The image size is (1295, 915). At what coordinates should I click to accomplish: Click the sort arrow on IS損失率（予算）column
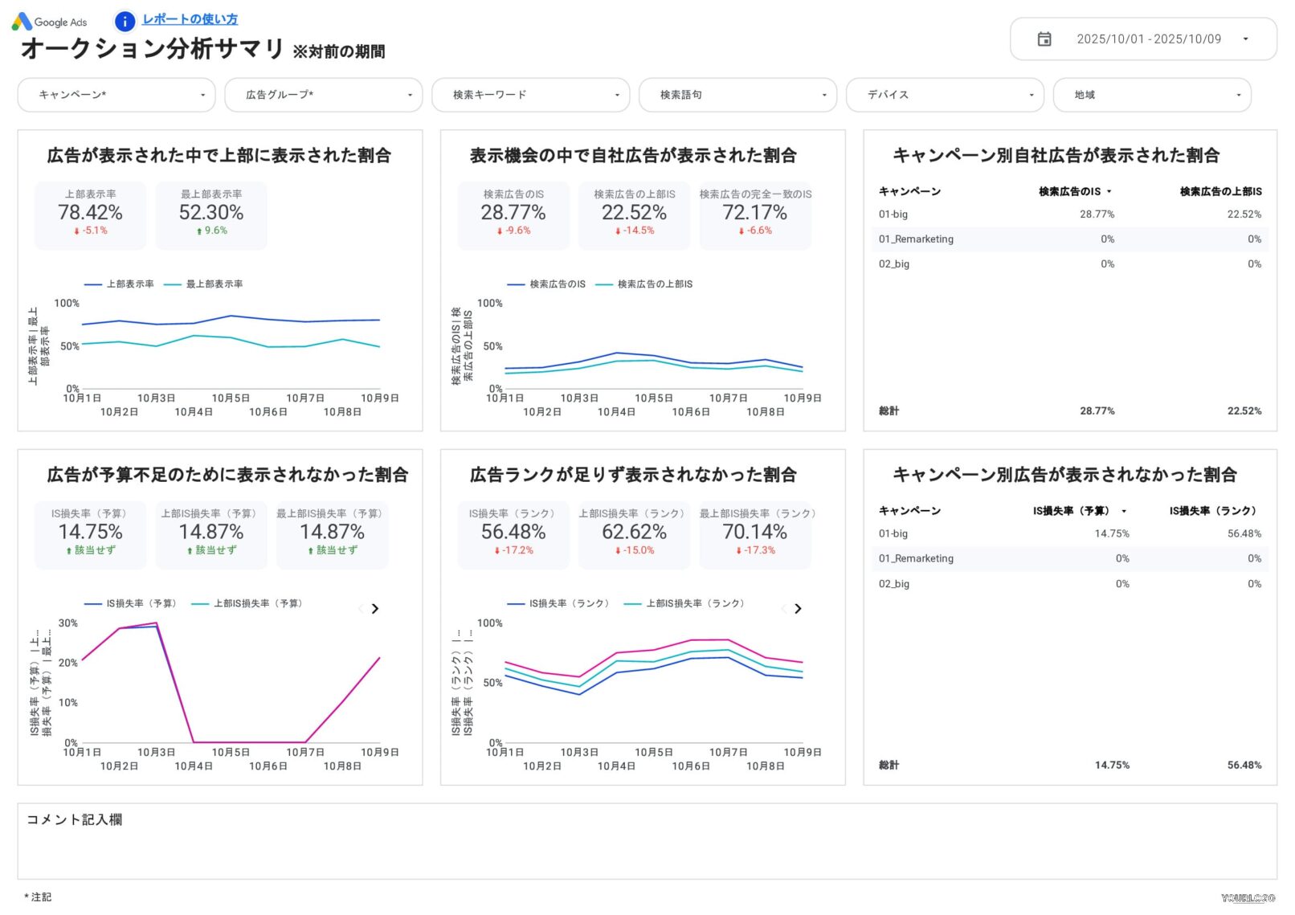1125,511
